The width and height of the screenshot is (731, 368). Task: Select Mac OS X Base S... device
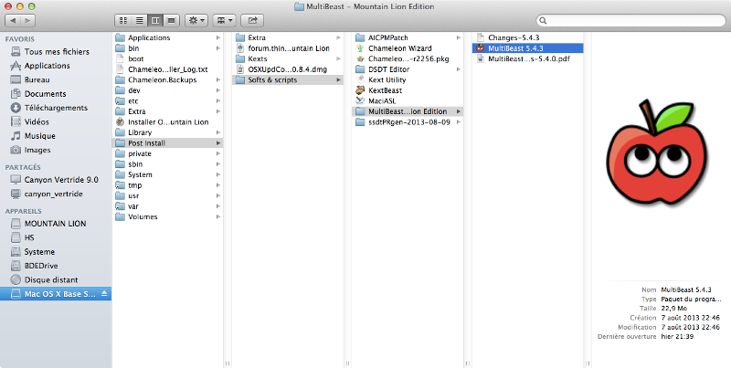pos(56,293)
